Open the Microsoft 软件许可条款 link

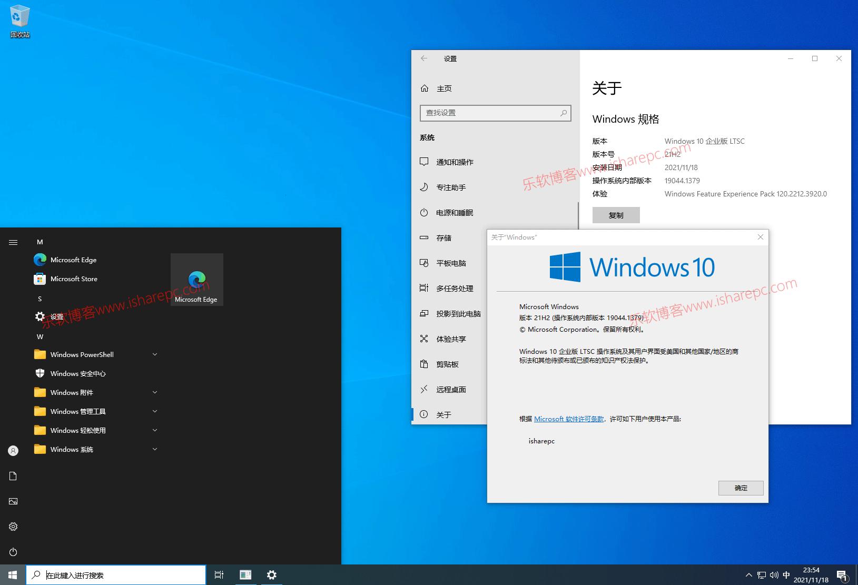tap(569, 419)
